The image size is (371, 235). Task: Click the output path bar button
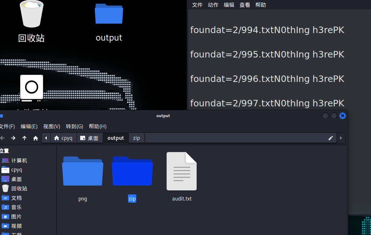point(116,138)
